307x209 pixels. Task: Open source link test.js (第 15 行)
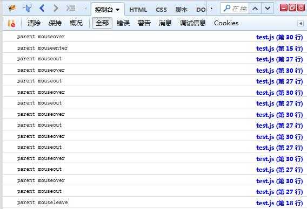coord(279,48)
